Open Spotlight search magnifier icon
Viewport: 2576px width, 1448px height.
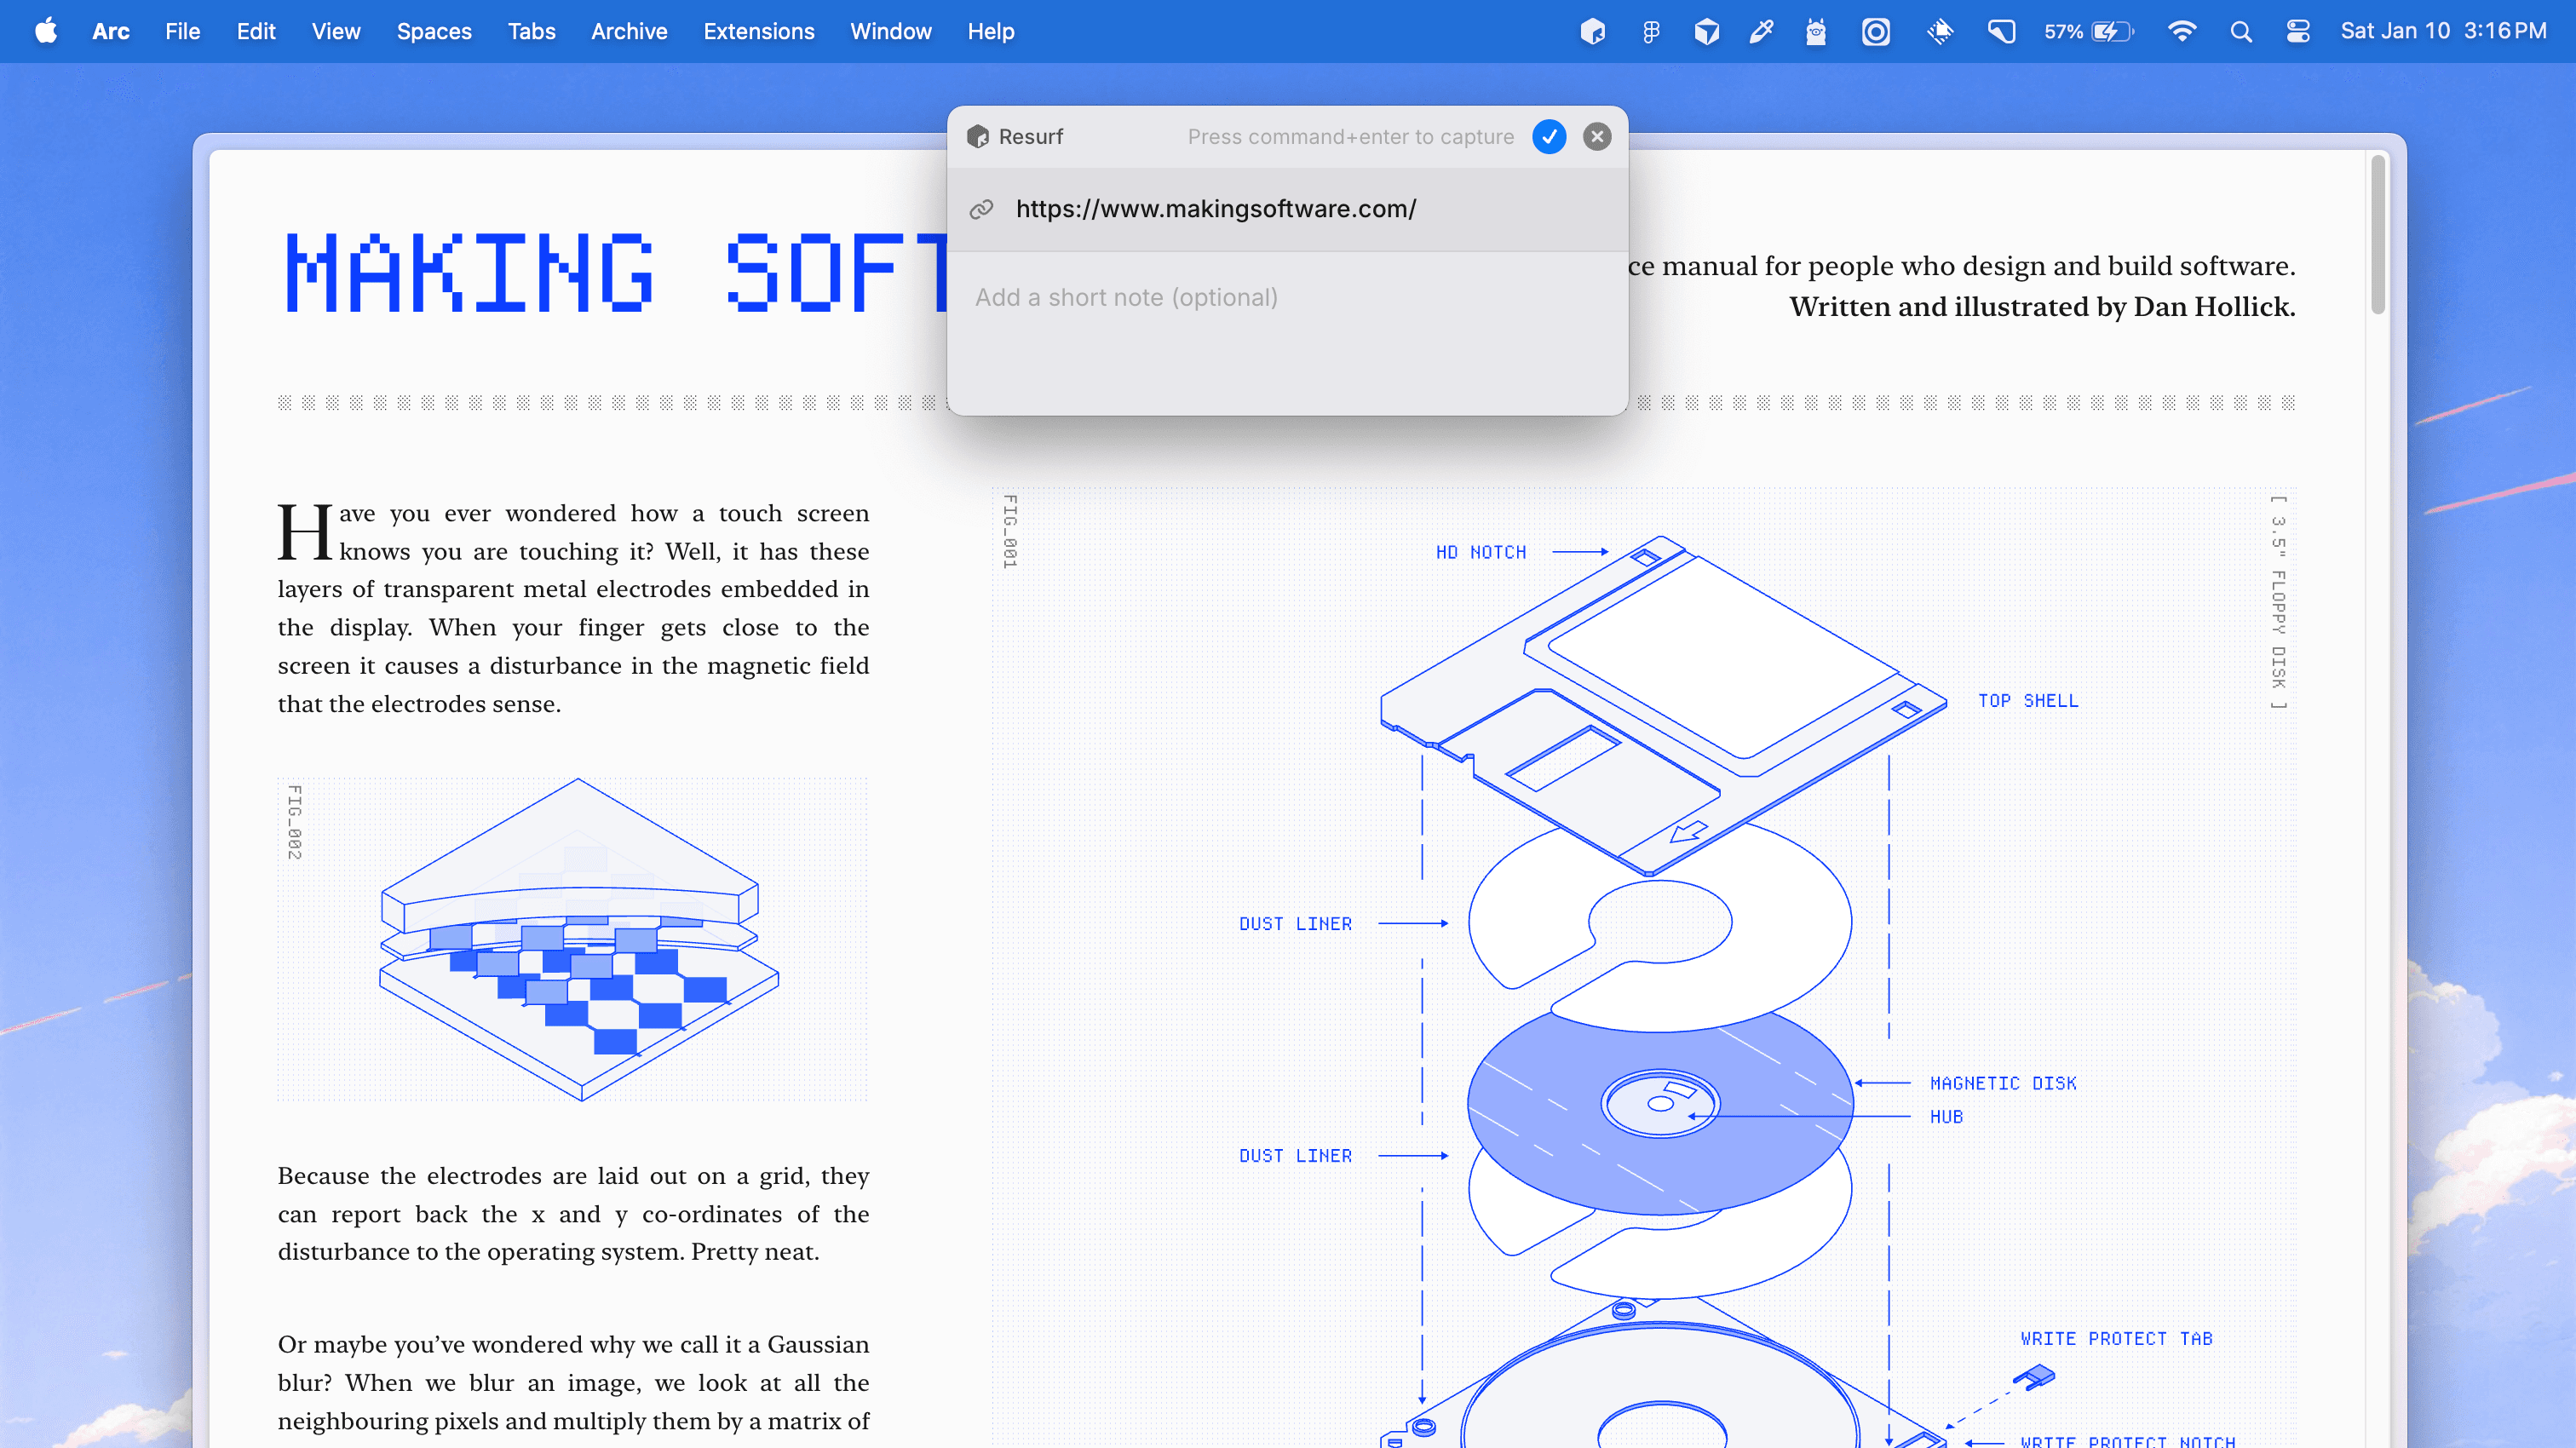coord(2241,32)
